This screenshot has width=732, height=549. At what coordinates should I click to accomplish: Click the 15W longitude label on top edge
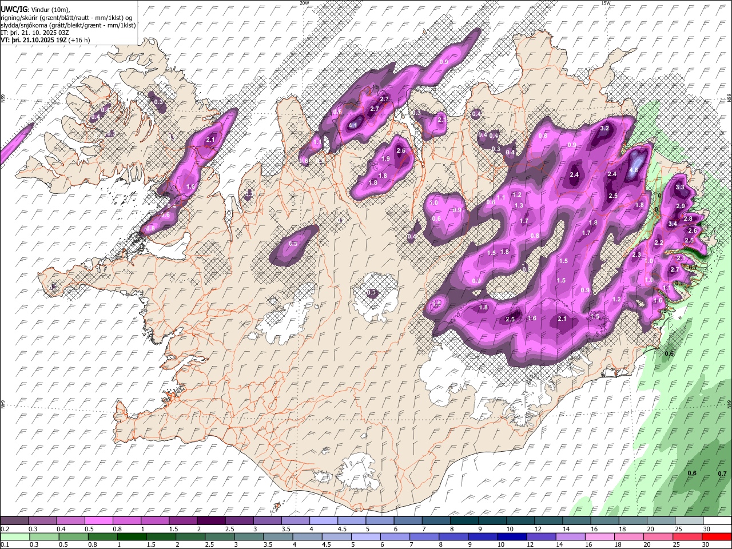pos(606,3)
